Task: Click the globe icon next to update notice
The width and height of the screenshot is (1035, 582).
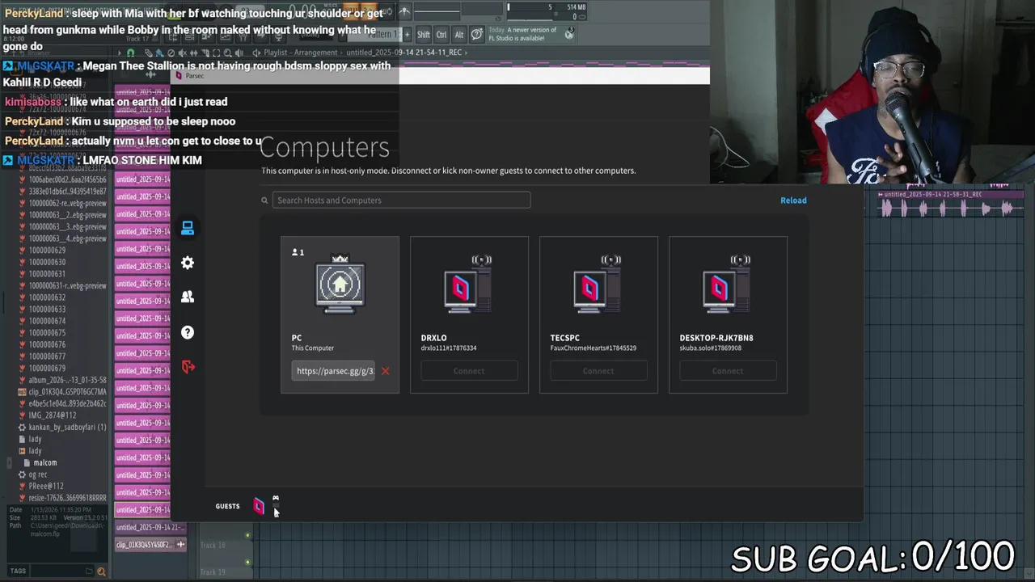Action: coord(569,33)
